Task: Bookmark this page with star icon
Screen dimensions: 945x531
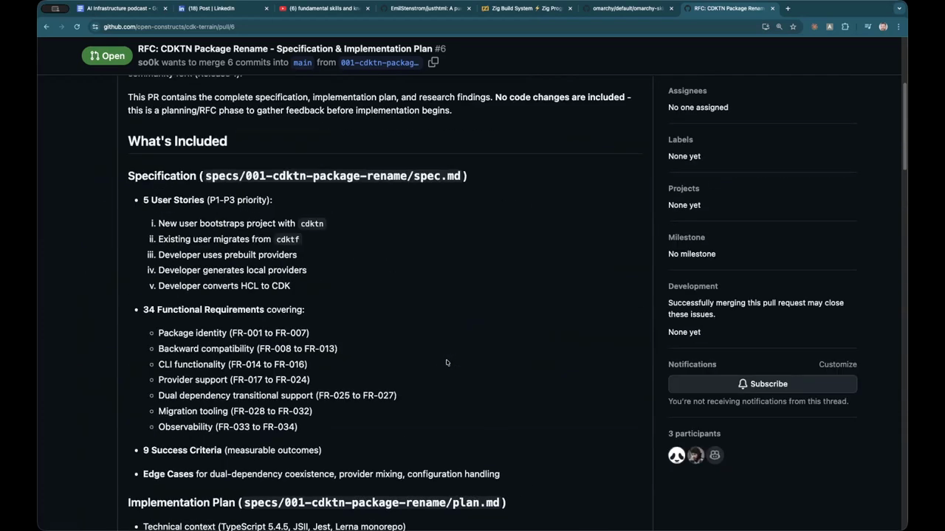Action: pyautogui.click(x=793, y=27)
